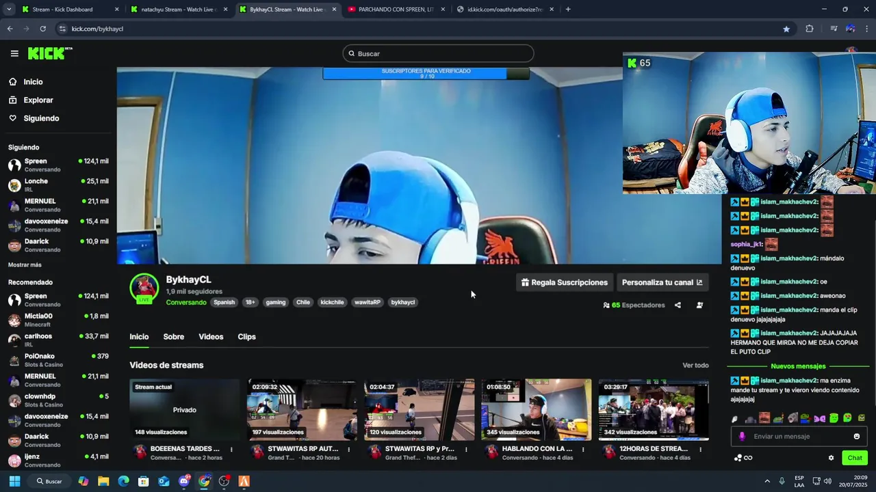Open Spreen under Siguiendo list
876x492 pixels.
coord(58,165)
